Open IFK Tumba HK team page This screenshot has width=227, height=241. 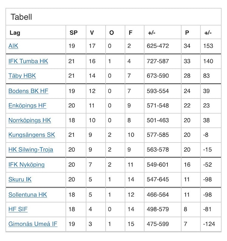click(x=28, y=61)
